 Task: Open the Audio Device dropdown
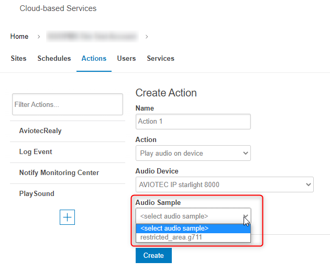pos(224,184)
